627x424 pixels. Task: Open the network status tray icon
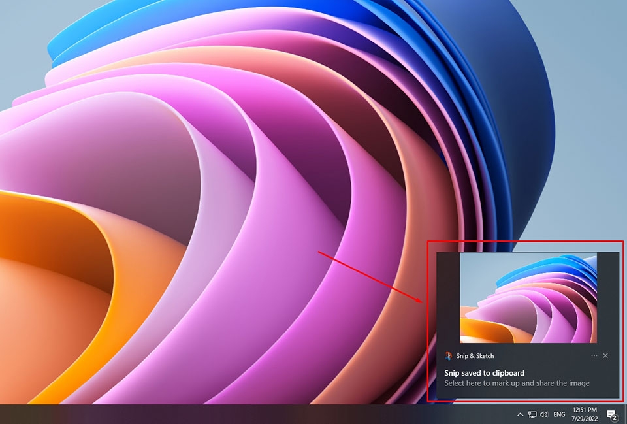[532, 414]
